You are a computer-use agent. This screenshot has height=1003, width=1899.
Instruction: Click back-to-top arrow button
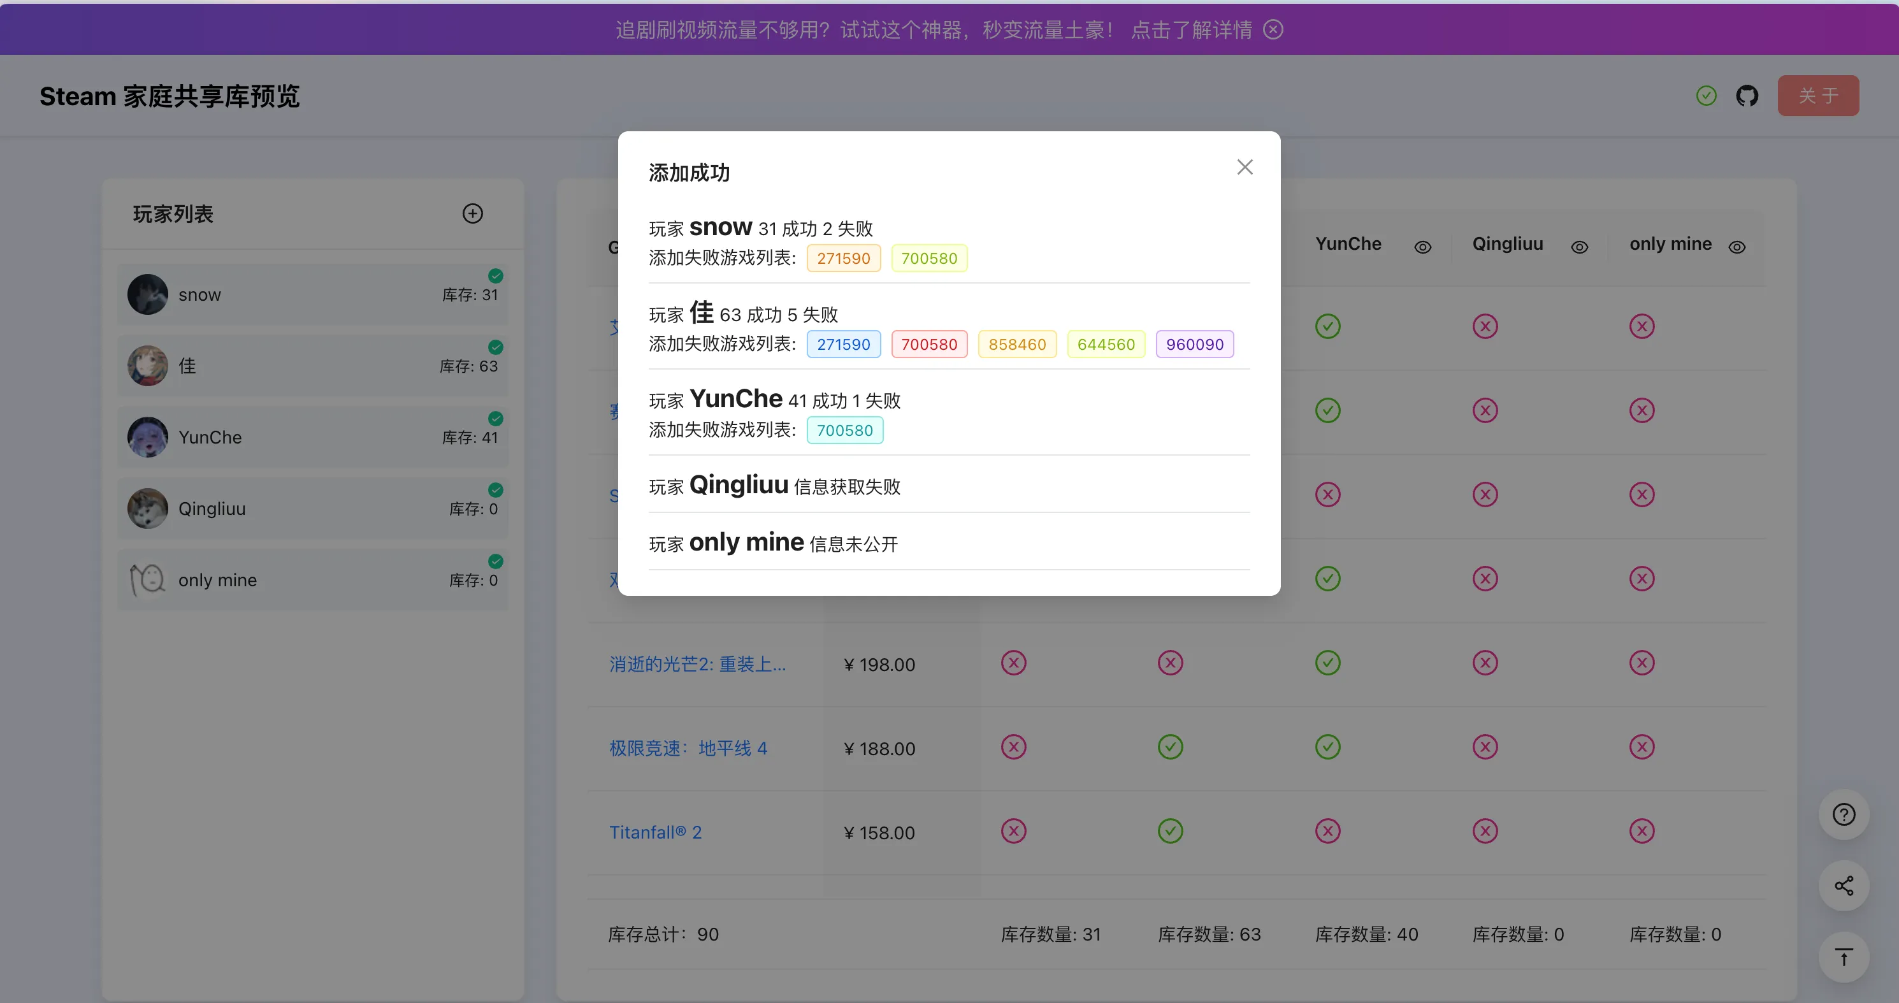pos(1843,957)
